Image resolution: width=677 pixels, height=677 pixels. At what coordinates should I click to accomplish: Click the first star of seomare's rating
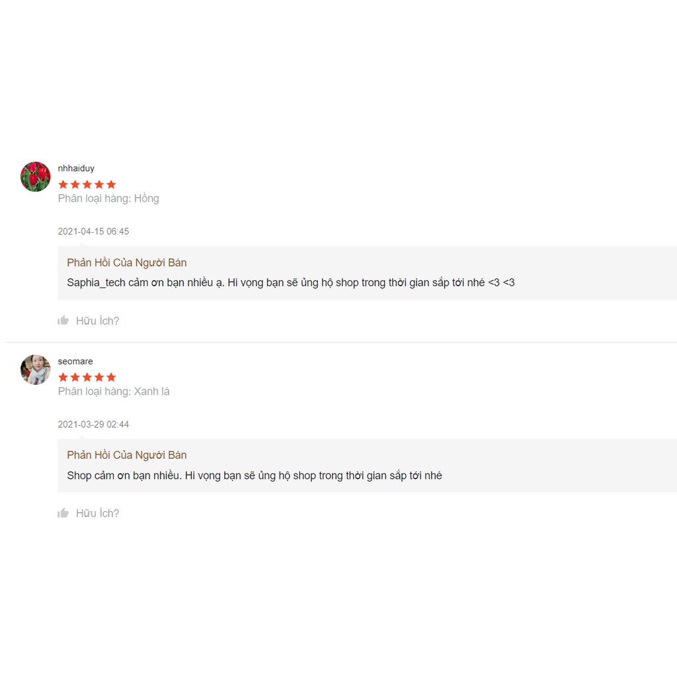(63, 377)
